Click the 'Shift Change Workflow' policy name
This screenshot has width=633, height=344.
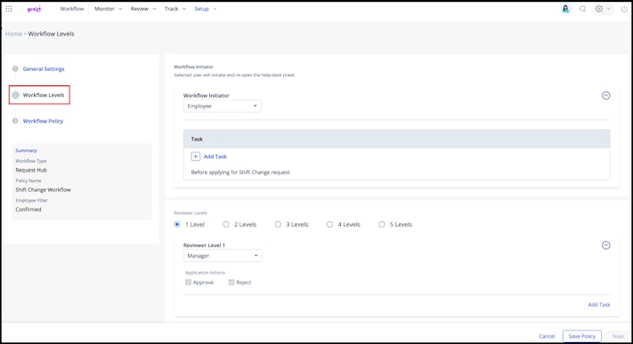pyautogui.click(x=44, y=190)
